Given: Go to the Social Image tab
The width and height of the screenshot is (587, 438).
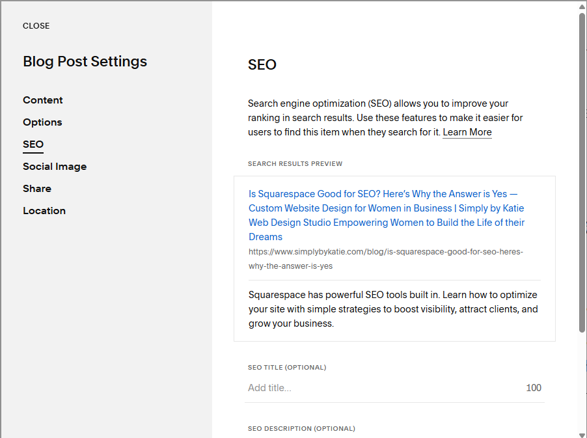Looking at the screenshot, I should [x=55, y=167].
